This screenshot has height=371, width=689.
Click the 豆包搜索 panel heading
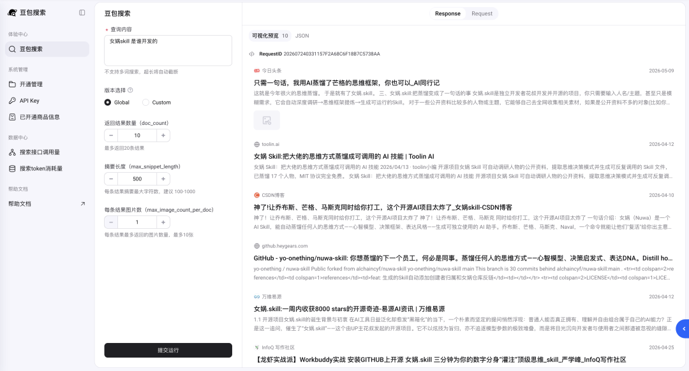pos(117,13)
